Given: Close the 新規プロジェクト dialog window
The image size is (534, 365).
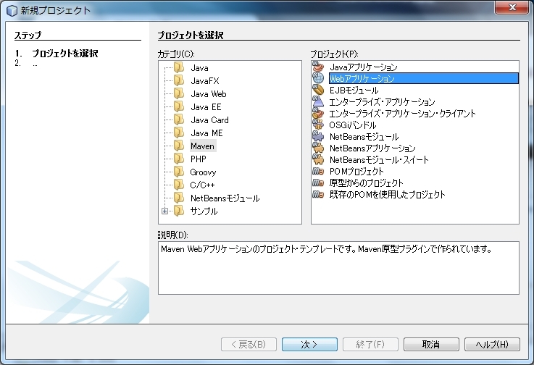Looking at the screenshot, I should click(x=512, y=7).
